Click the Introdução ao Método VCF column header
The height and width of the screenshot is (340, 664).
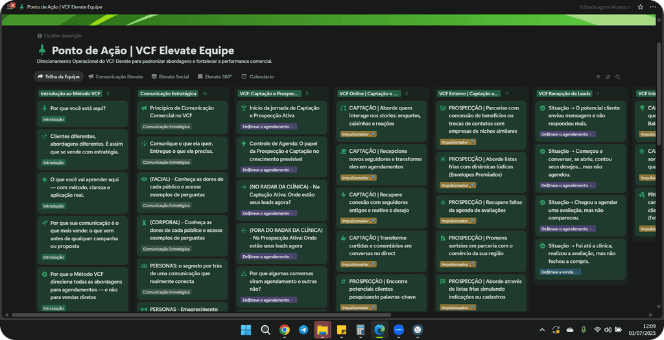(x=71, y=93)
